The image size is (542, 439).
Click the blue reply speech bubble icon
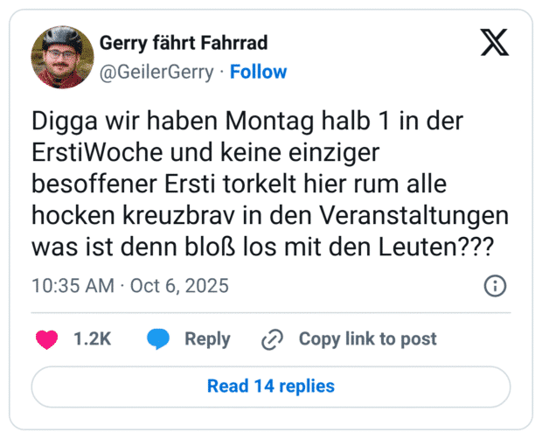click(158, 339)
